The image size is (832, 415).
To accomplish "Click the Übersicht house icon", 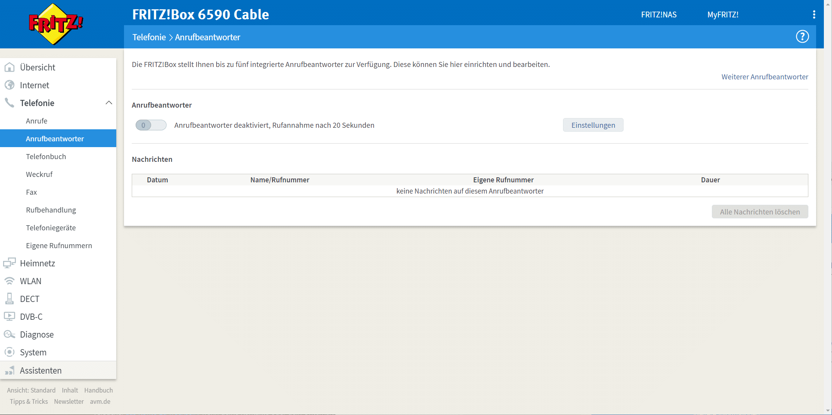I will 9,67.
